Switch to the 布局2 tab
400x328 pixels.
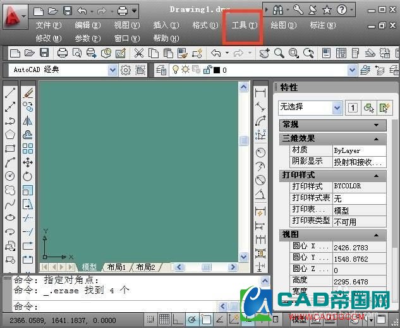pyautogui.click(x=145, y=267)
